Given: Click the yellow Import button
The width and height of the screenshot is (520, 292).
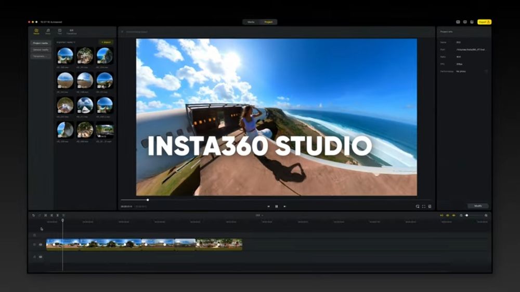Looking at the screenshot, I should point(106,43).
